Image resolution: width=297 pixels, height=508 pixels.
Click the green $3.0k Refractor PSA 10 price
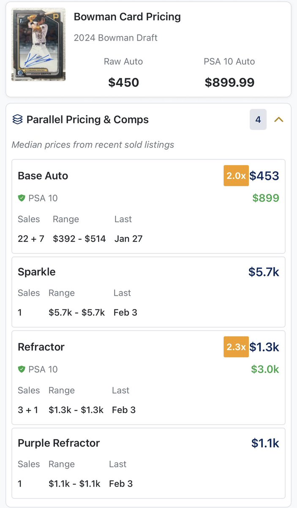click(265, 369)
